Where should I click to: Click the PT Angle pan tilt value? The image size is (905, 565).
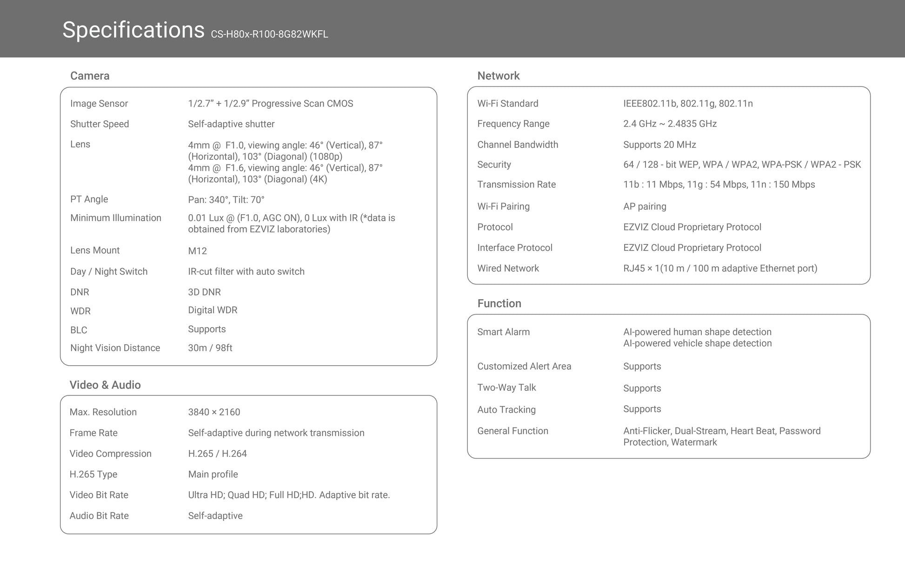[226, 200]
